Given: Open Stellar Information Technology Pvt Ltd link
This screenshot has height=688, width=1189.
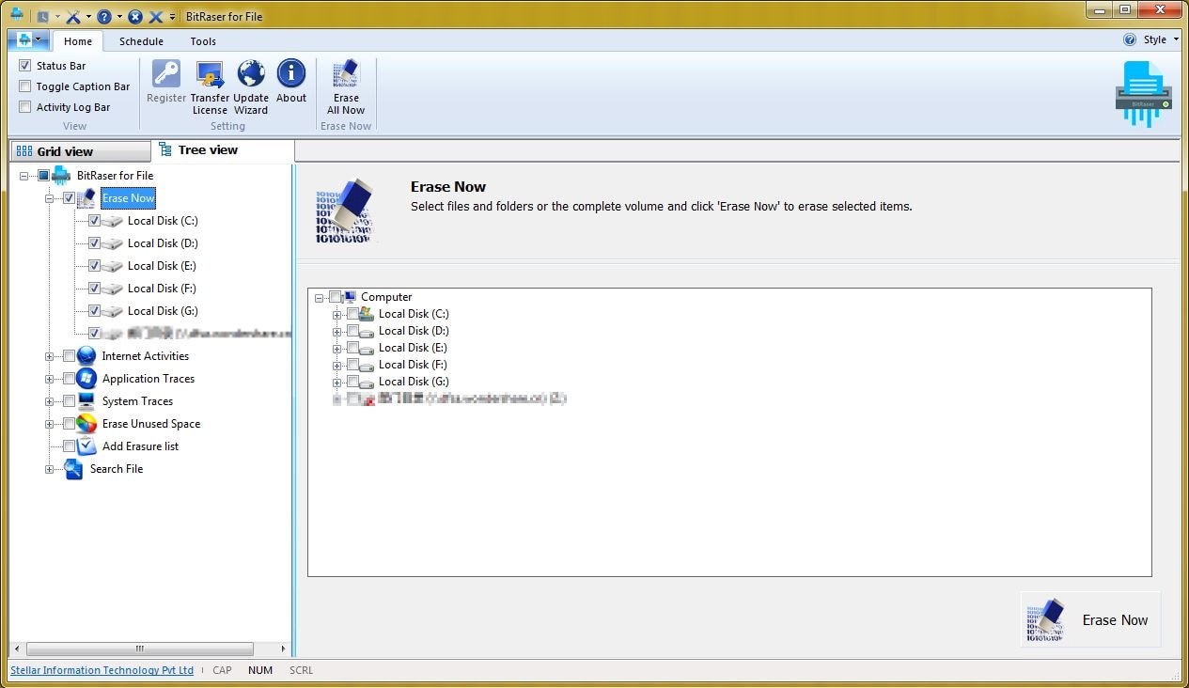Looking at the screenshot, I should [102, 670].
